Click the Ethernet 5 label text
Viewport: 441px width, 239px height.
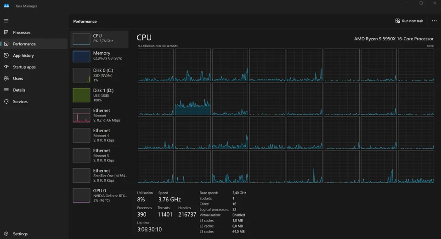click(101, 156)
